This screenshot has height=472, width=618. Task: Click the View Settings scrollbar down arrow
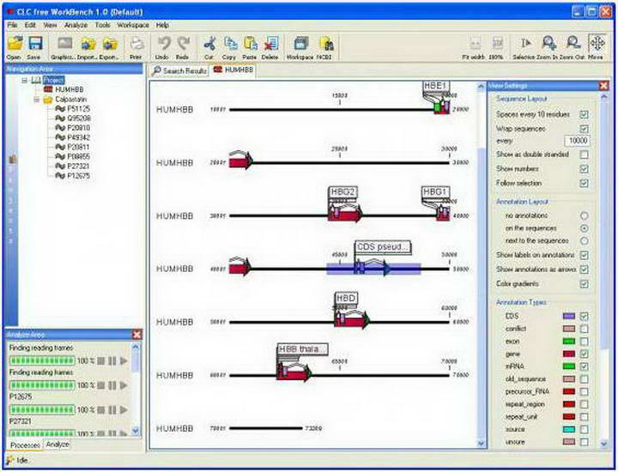click(x=603, y=444)
